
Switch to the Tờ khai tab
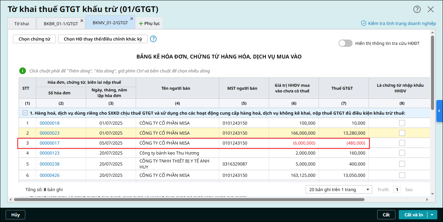pyautogui.click(x=22, y=24)
